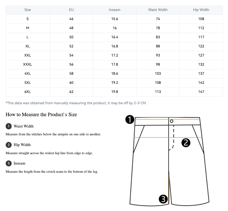The height and width of the screenshot is (211, 228).
Task: Click the 'How to Measure the Product's Size' heading
Action: coord(41,115)
